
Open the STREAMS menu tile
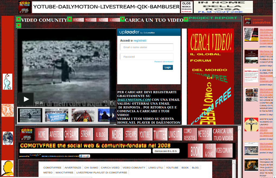pos(131,134)
